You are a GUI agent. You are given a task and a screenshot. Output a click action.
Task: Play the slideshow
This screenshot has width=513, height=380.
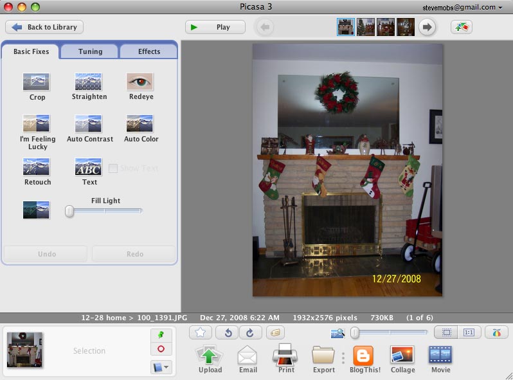(x=215, y=27)
